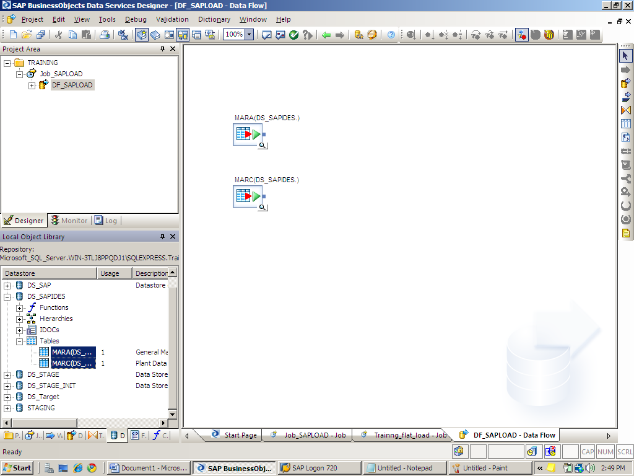Click the MARC source table object
634x476 pixels.
tap(248, 196)
